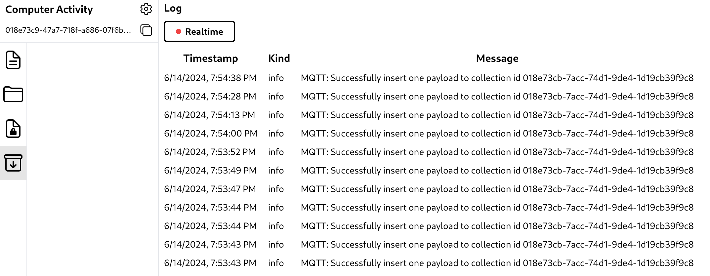Image resolution: width=710 pixels, height=276 pixels.
Task: Click the red Realtime indicator dot
Action: coord(179,31)
